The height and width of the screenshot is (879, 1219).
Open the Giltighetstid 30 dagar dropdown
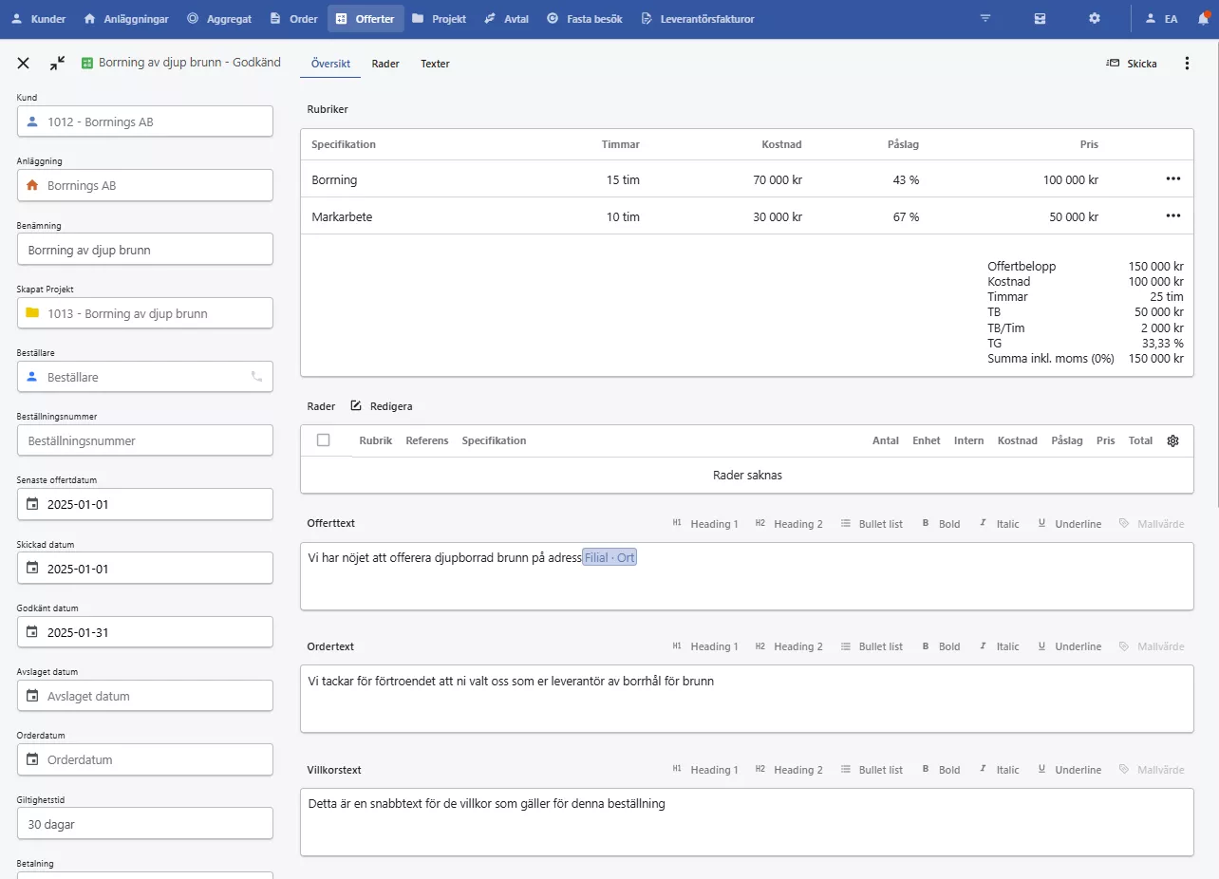coord(145,824)
